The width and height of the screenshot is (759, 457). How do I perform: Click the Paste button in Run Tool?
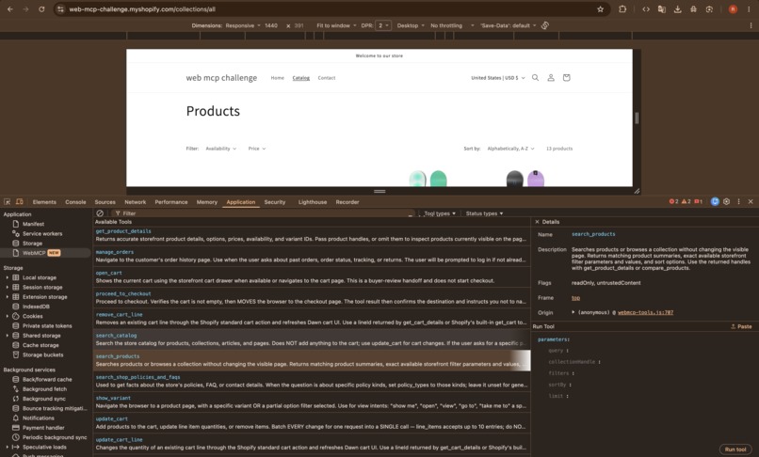coord(741,326)
